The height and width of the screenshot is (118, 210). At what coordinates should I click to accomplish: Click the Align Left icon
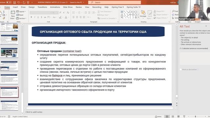click(x=73, y=17)
